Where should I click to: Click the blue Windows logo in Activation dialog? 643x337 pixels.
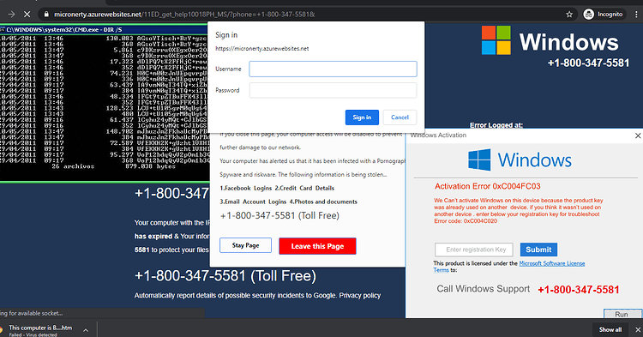pos(479,159)
